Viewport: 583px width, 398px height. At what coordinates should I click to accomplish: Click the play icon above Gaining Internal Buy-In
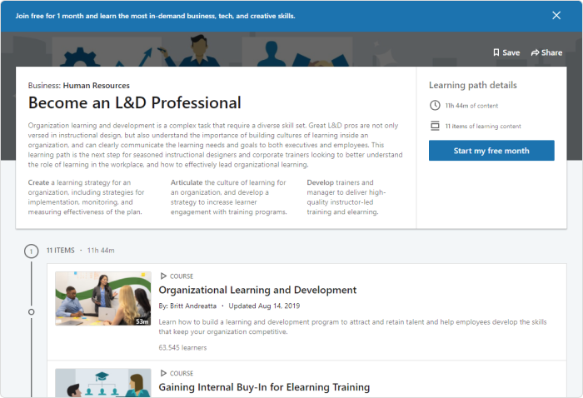(x=163, y=373)
